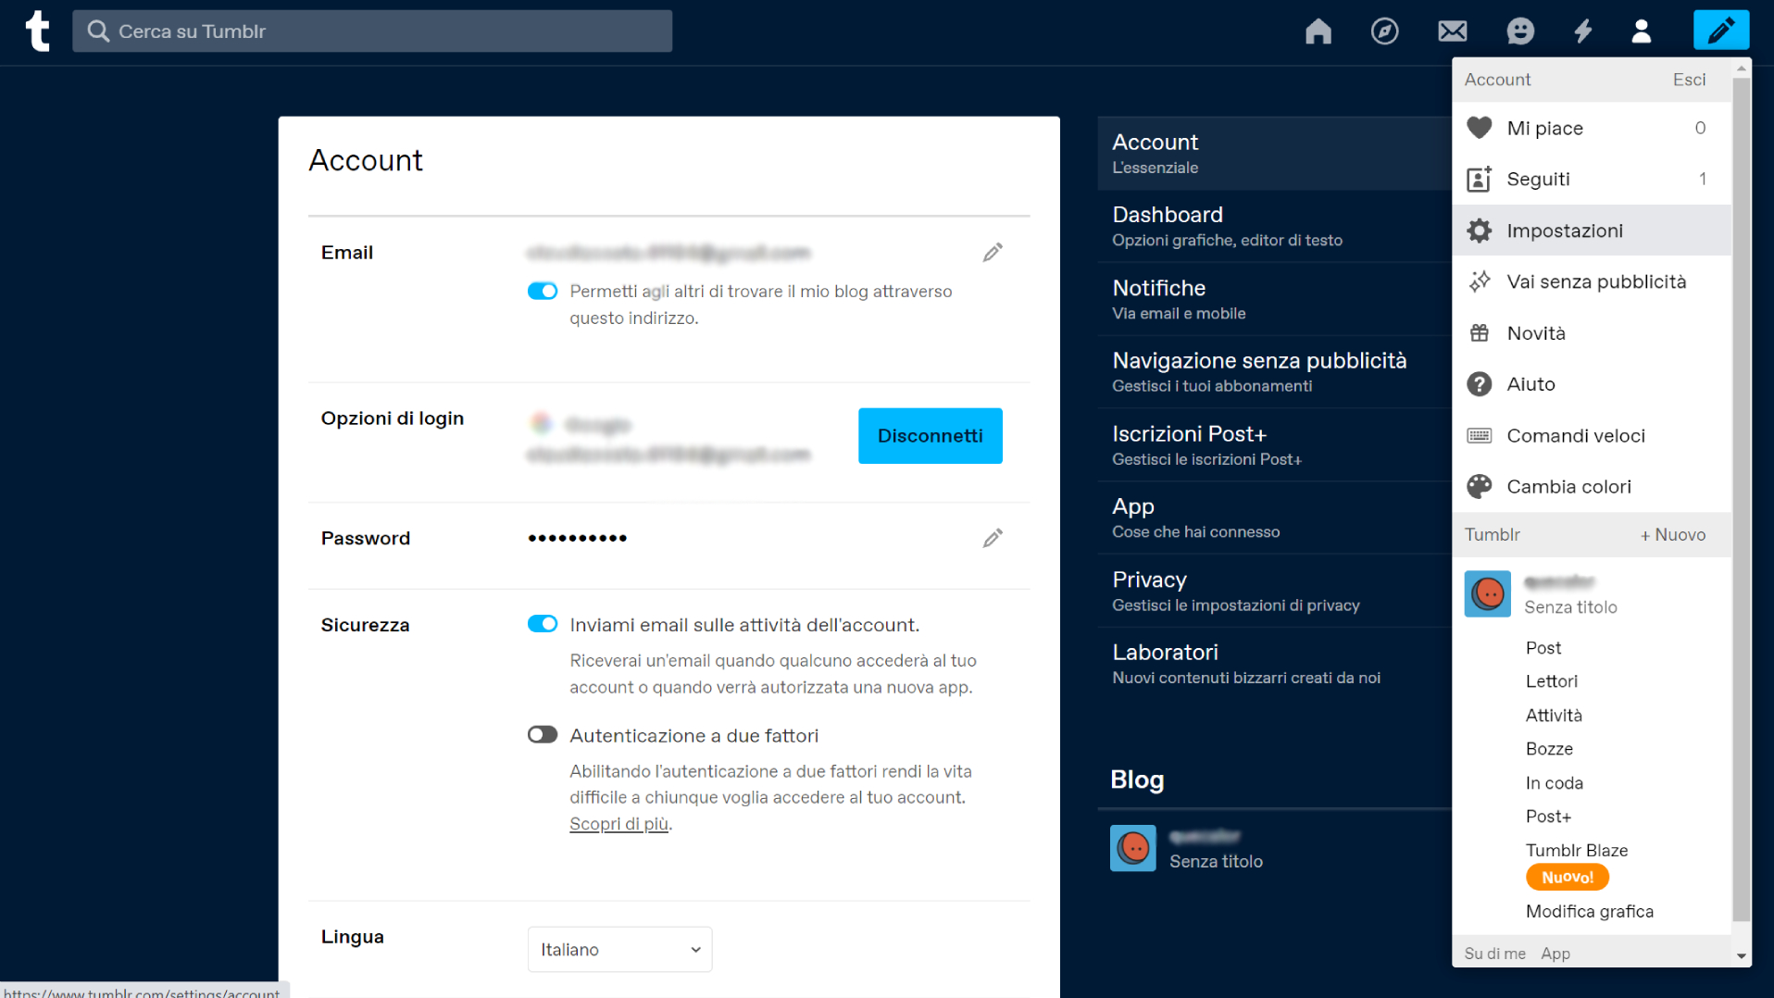Disable account activity email toggle
This screenshot has height=998, width=1774.
click(543, 624)
